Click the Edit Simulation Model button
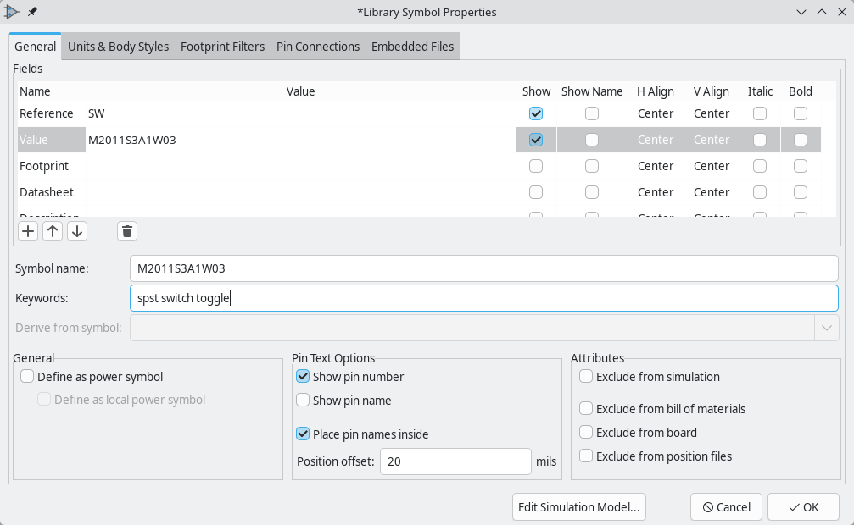The width and height of the screenshot is (854, 525). tap(579, 507)
